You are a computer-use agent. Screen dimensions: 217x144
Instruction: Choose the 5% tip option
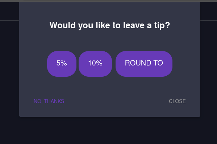(x=62, y=64)
